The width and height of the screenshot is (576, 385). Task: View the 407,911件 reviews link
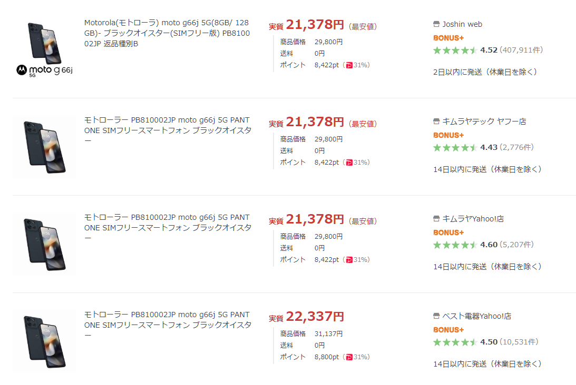(521, 50)
